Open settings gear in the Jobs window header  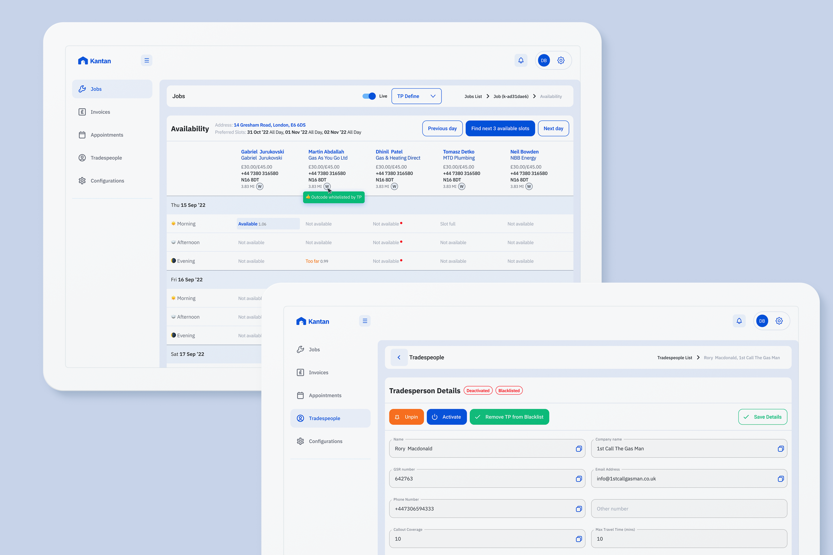tap(561, 61)
